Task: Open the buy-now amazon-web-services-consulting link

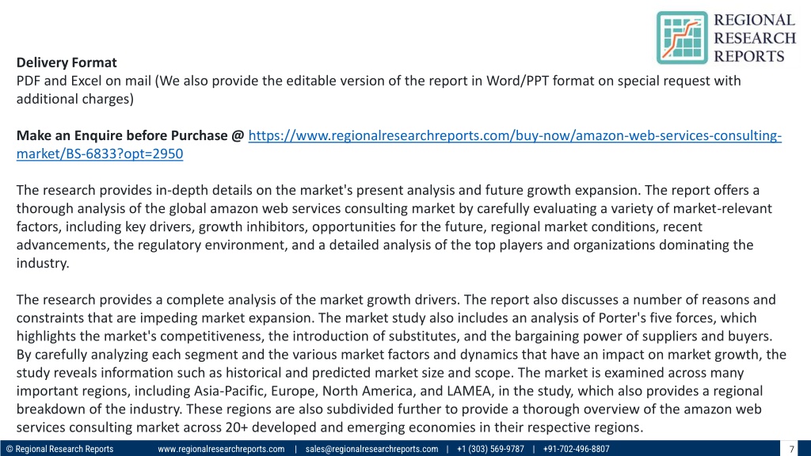Action: pos(515,135)
